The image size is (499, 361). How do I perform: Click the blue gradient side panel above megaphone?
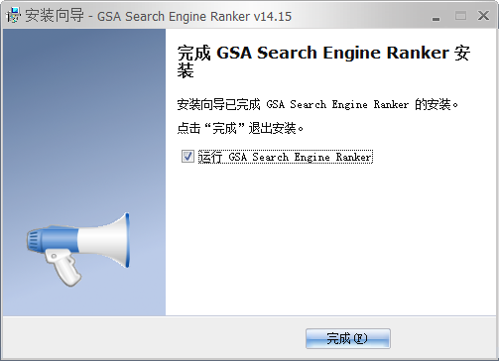coord(84,119)
